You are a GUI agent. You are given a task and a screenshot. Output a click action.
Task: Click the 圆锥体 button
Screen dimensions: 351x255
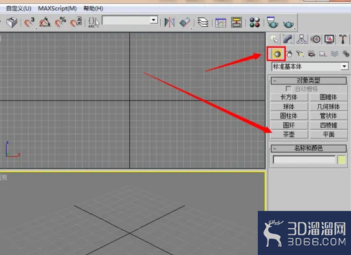[329, 97]
